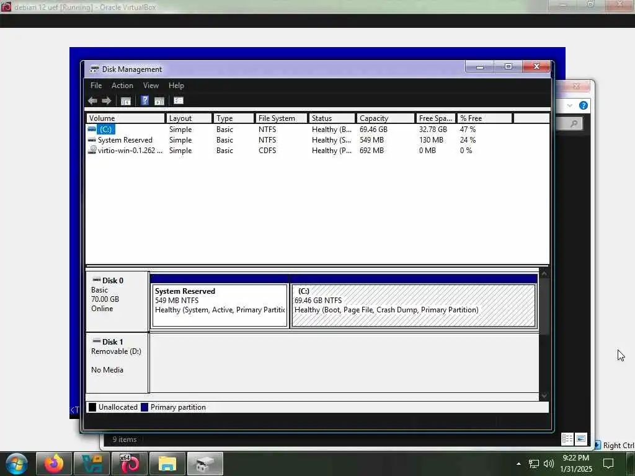The width and height of the screenshot is (635, 476).
Task: Show hidden tray icons arrow
Action: point(518,464)
